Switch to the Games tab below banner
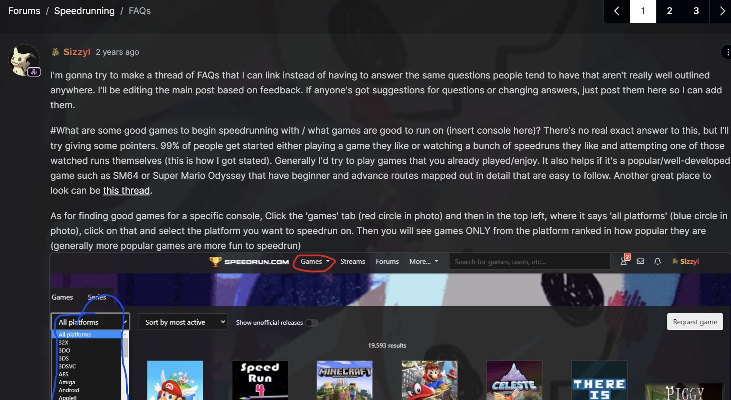This screenshot has width=731, height=400. tap(62, 297)
